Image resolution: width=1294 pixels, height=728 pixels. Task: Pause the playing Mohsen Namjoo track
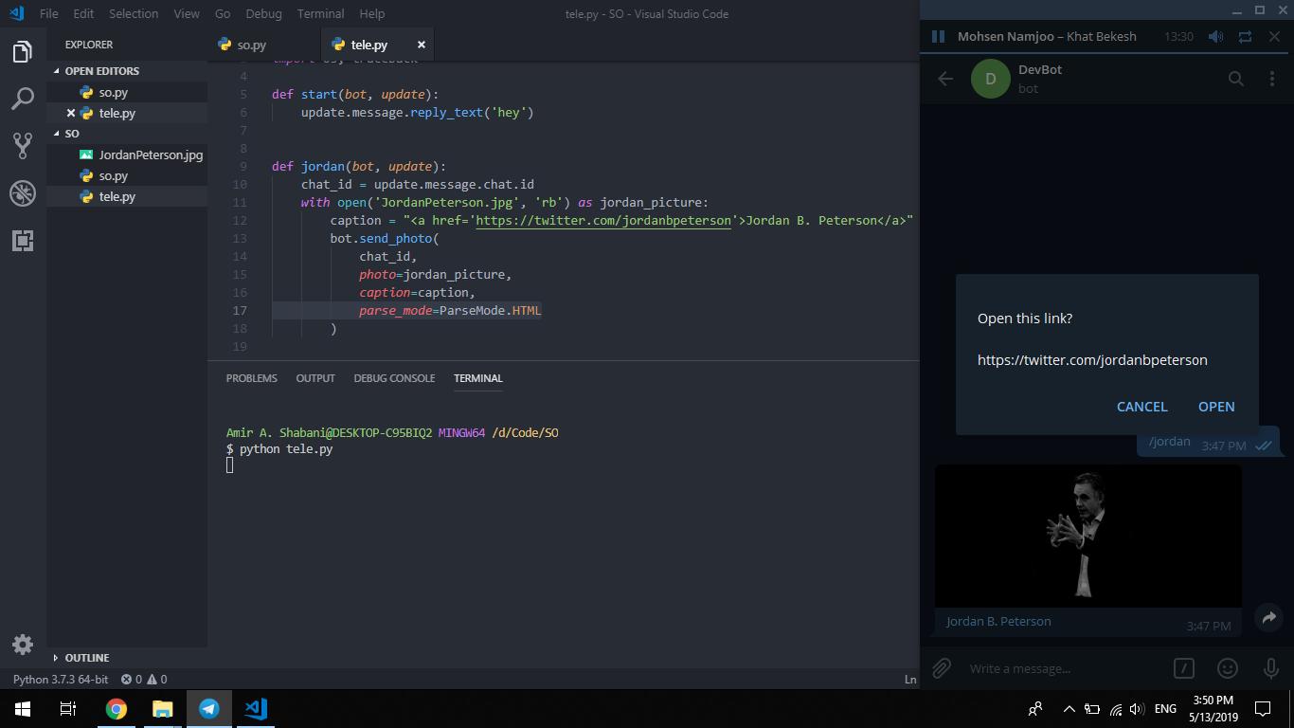tap(938, 36)
